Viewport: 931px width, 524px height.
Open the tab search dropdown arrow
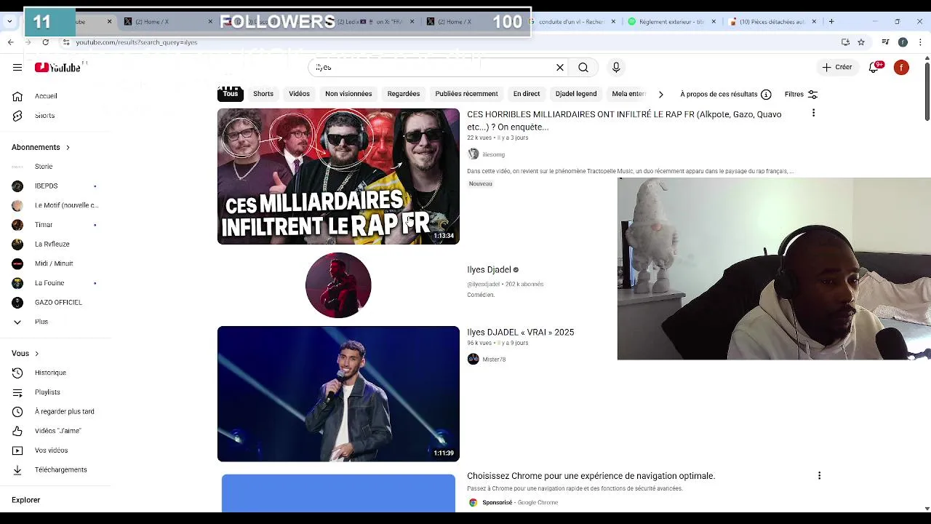(9, 22)
